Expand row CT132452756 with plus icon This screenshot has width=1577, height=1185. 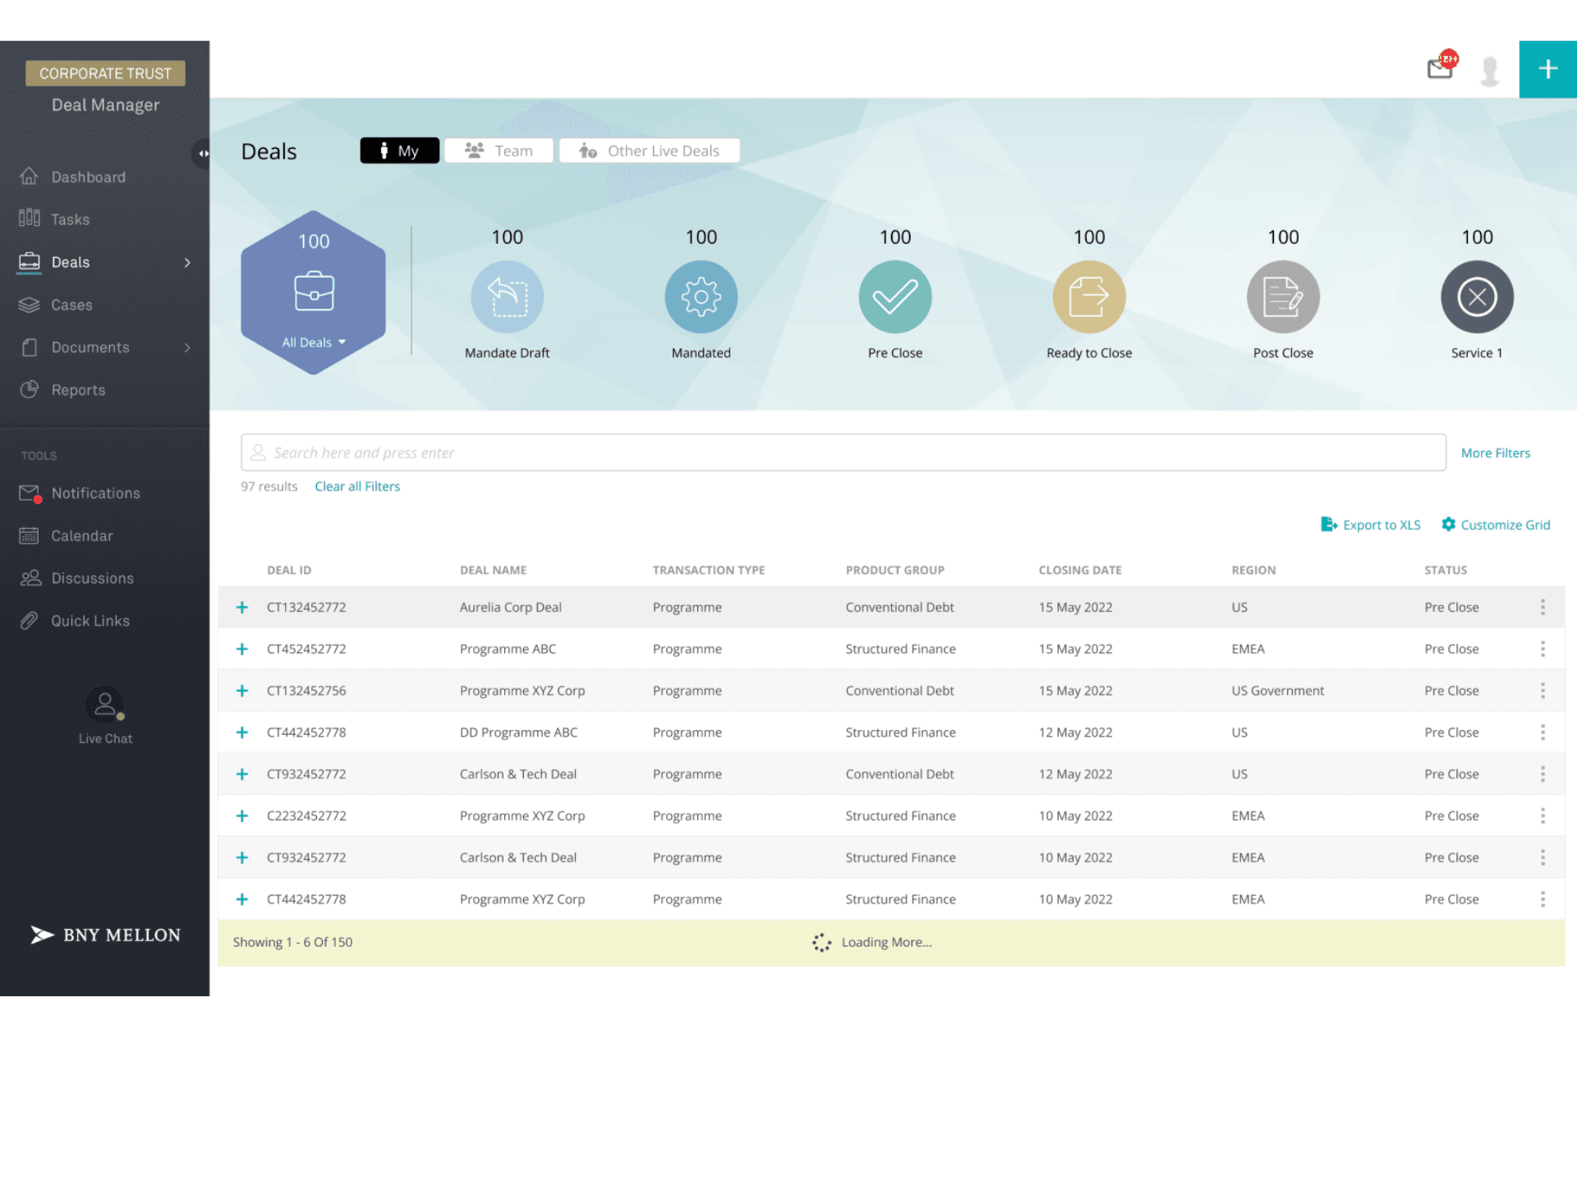tap(242, 691)
